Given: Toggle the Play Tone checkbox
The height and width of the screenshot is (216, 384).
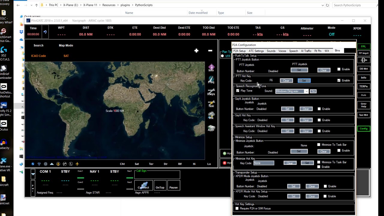Looking at the screenshot, I should pos(238,91).
